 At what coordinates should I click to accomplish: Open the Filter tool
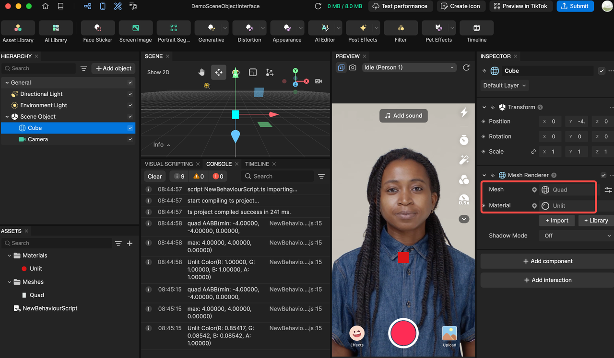pos(401,32)
